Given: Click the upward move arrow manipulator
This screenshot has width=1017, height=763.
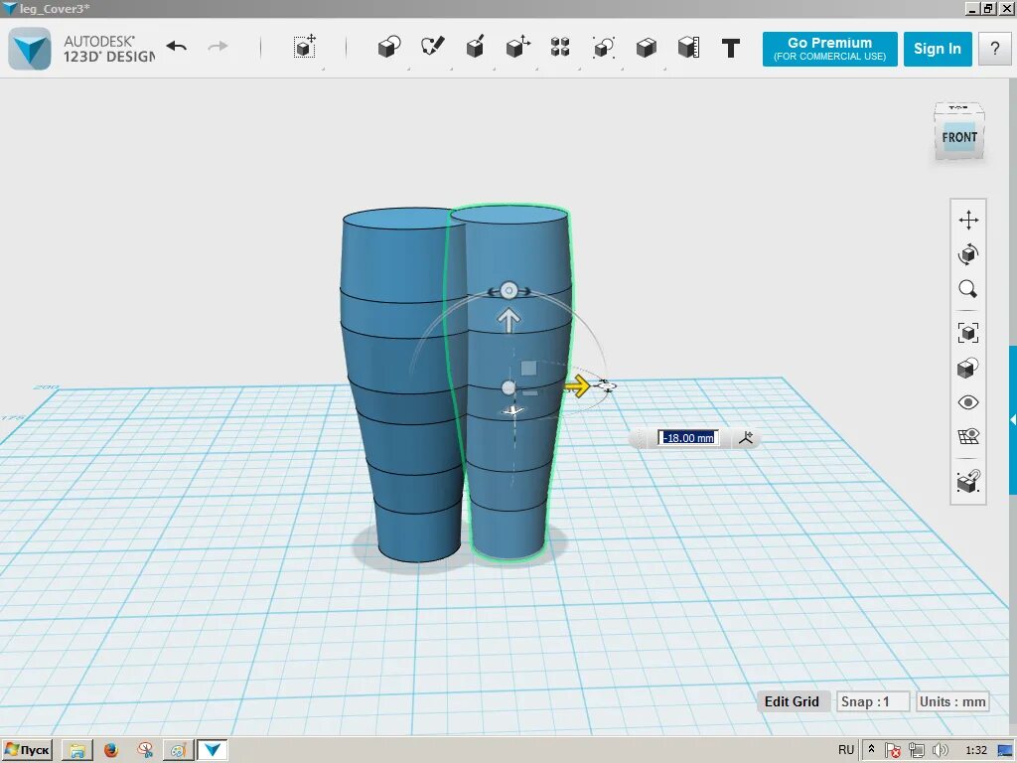Looking at the screenshot, I should point(508,320).
